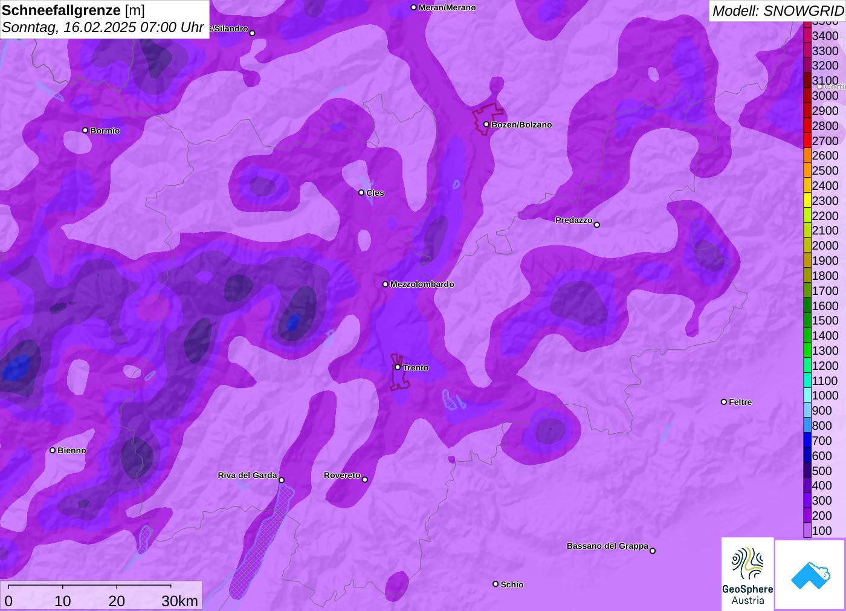Click the Modell: SNOWGRID label

coord(778,10)
